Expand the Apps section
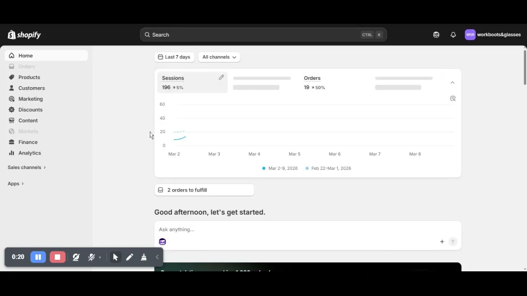This screenshot has height=296, width=527. tap(16, 184)
